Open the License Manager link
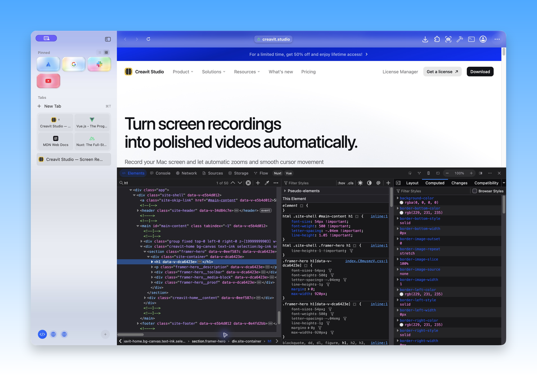The width and height of the screenshot is (537, 376). [x=400, y=72]
